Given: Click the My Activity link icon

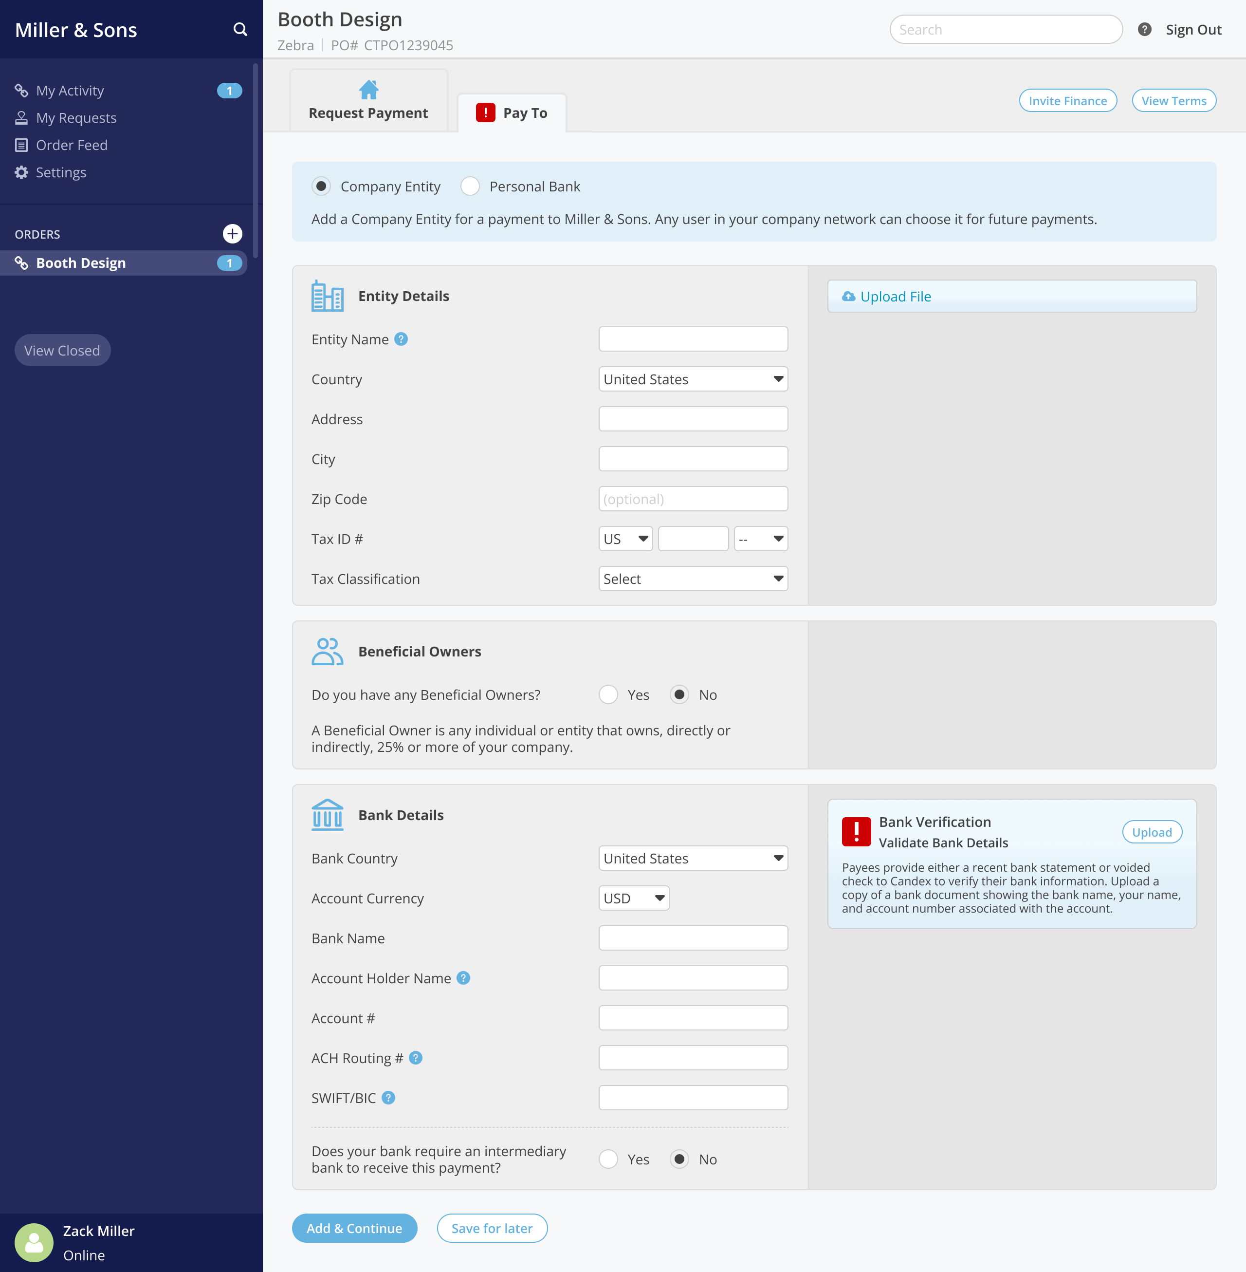Looking at the screenshot, I should [x=21, y=91].
